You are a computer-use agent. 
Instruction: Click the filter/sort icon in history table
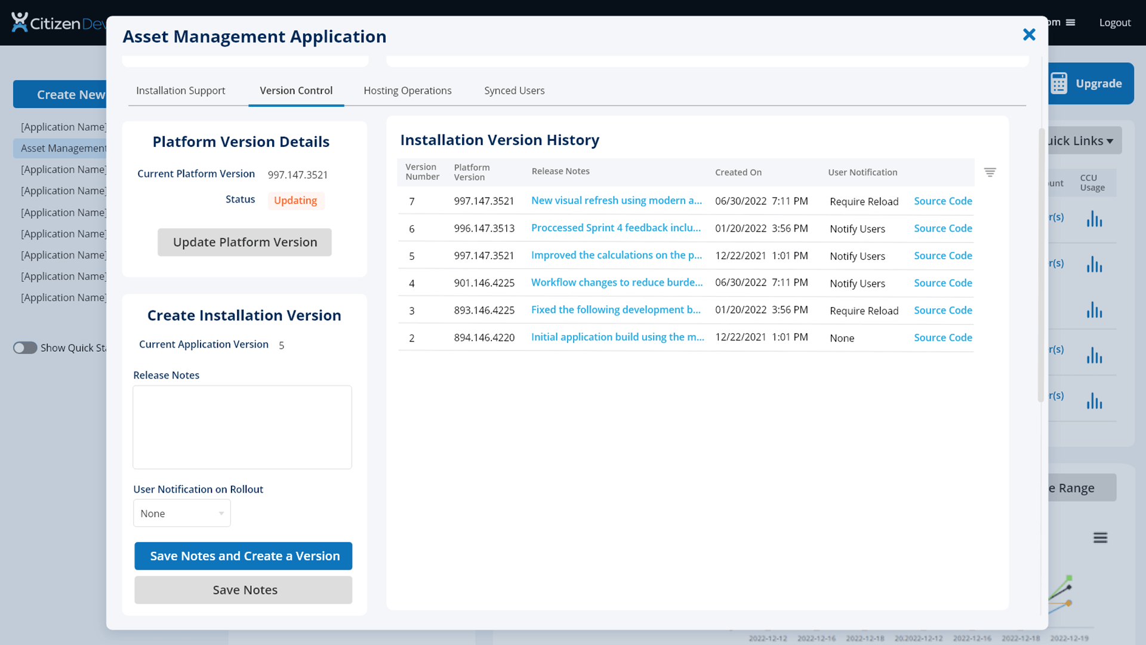pyautogui.click(x=990, y=171)
